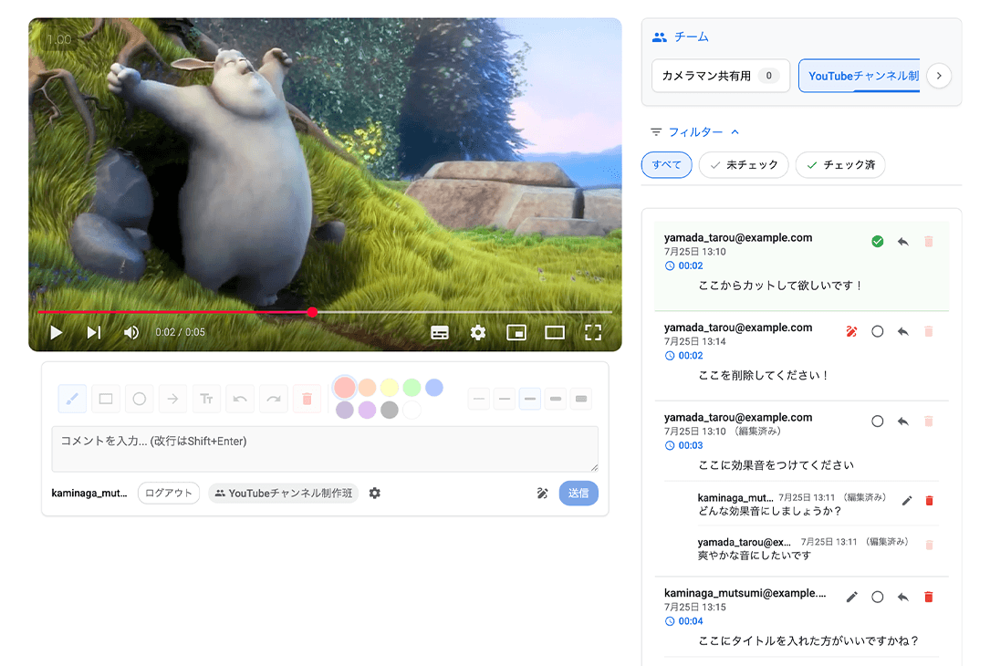Select the YouTubeチャンネル制 team tab

point(860,76)
